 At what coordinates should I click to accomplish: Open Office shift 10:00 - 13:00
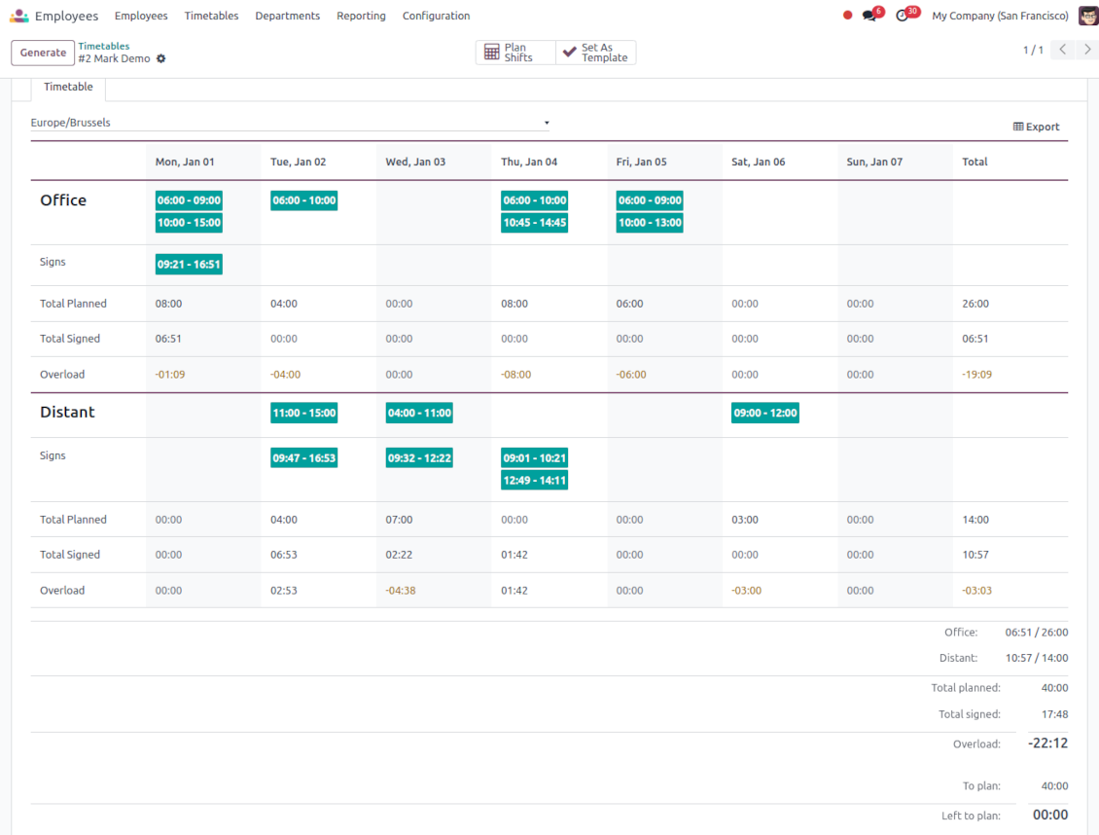[650, 223]
